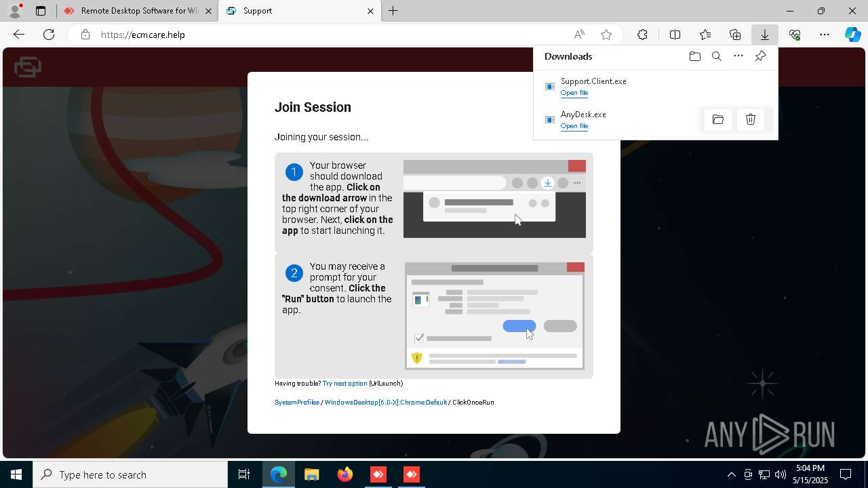Open Browser essentials icon
This screenshot has height=488, width=868.
pos(795,35)
